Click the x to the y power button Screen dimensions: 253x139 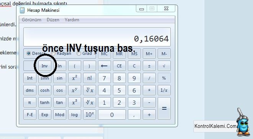(x=75, y=90)
